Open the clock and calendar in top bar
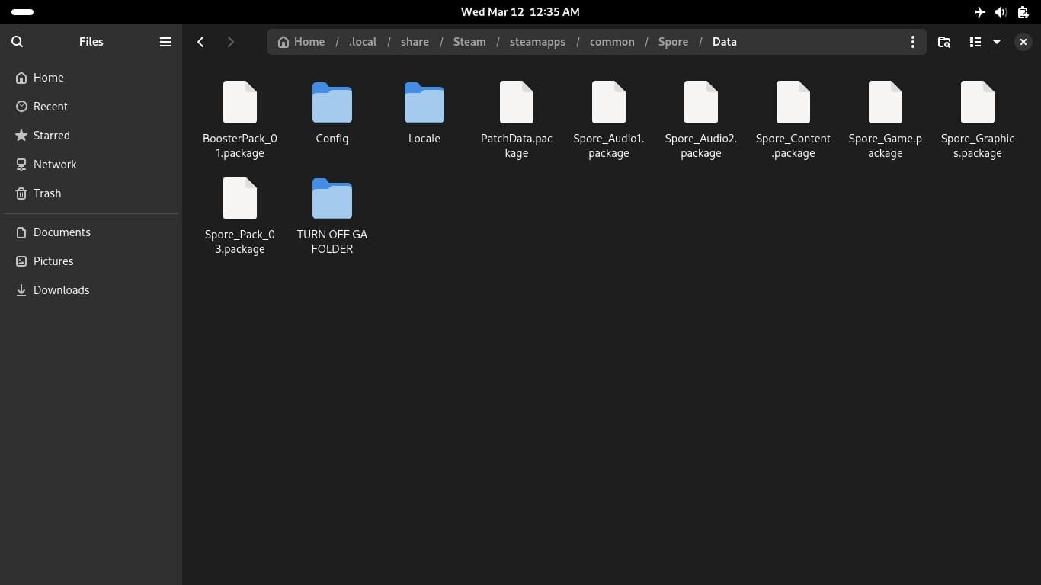Viewport: 1041px width, 585px height. pyautogui.click(x=520, y=12)
